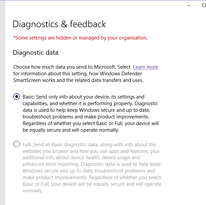
Task: Click the "Choose how much data" intro sentence
Action: [x=72, y=67]
